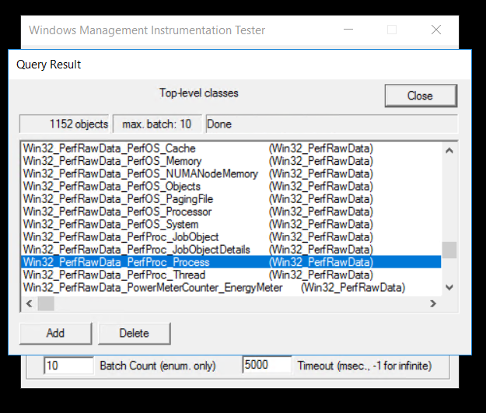Select Win32_PerfRawData_PerfOS_Cache row
This screenshot has height=413, width=486.
(231, 149)
